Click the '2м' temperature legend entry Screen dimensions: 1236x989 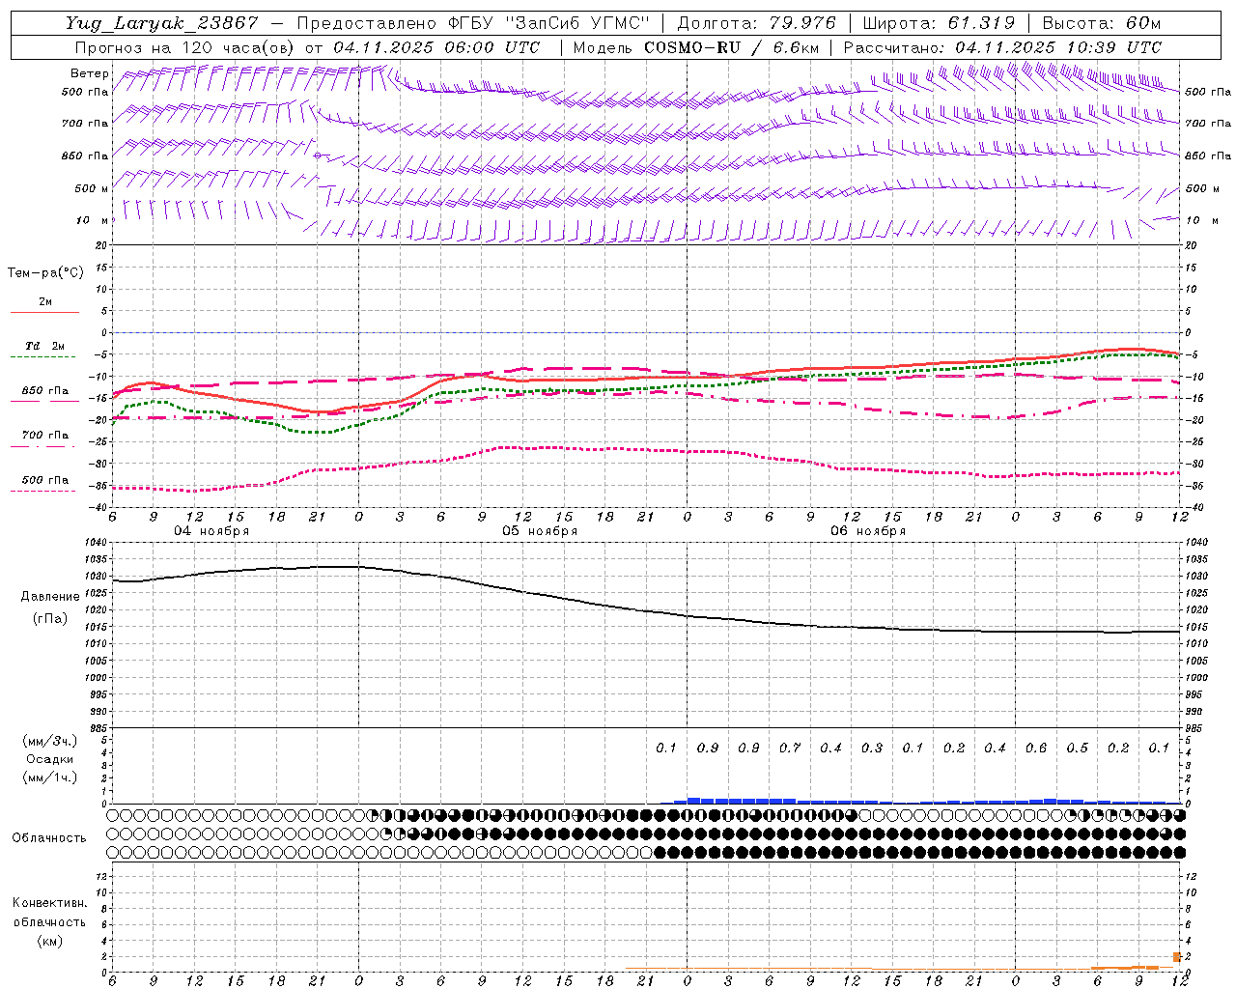click(x=44, y=301)
